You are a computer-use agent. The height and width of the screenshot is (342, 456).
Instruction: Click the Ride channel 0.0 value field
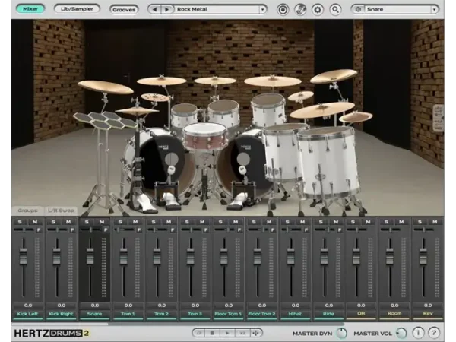click(329, 306)
